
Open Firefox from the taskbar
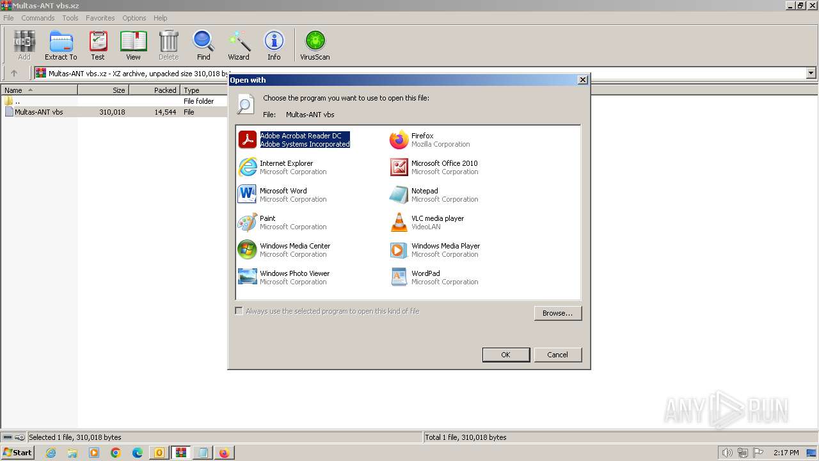pyautogui.click(x=224, y=453)
